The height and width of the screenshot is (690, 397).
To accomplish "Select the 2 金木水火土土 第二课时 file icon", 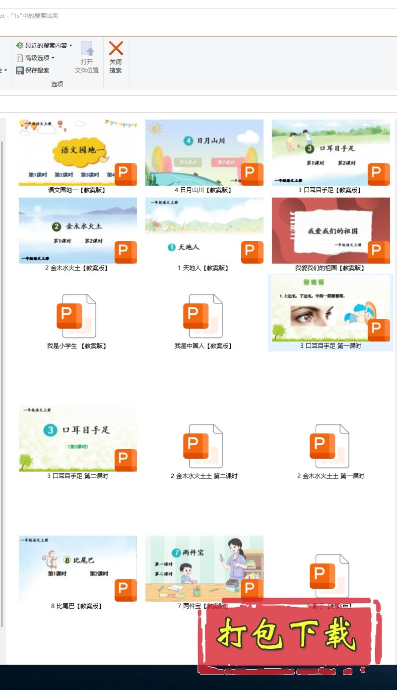I will coord(203,446).
